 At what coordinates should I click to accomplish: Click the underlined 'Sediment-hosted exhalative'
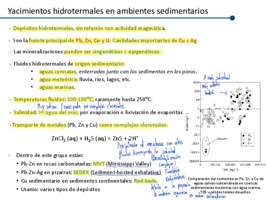click(x=126, y=172)
